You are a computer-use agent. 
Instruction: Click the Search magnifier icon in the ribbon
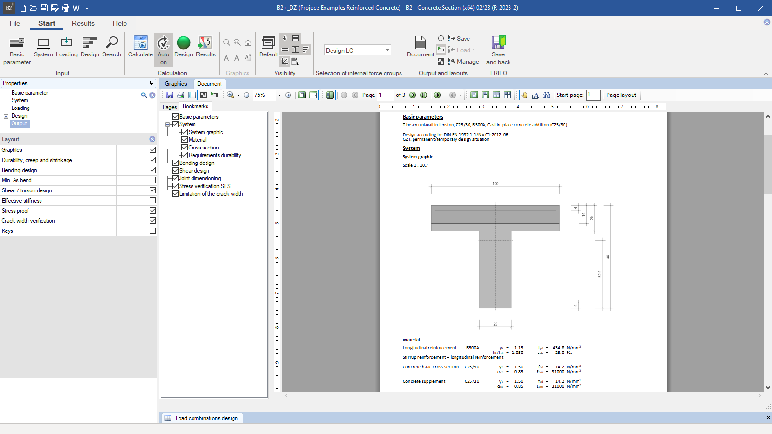(111, 47)
